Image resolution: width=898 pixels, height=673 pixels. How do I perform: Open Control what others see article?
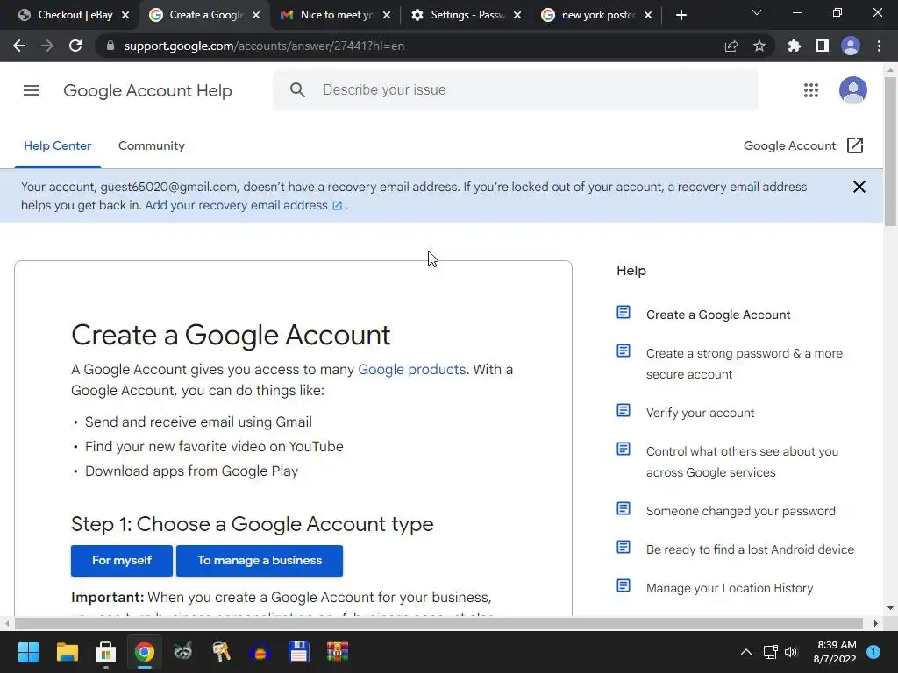(x=742, y=462)
